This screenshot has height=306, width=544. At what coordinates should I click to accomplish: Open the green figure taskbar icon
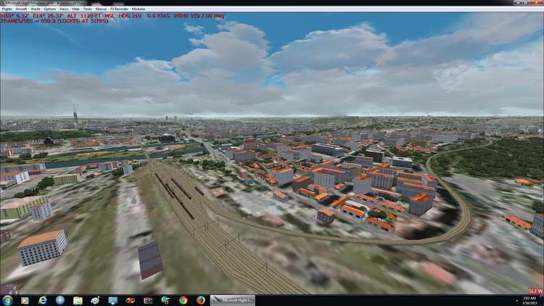click(165, 300)
